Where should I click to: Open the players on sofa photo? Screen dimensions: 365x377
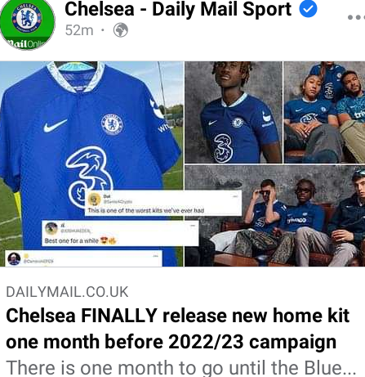pyautogui.click(x=275, y=216)
